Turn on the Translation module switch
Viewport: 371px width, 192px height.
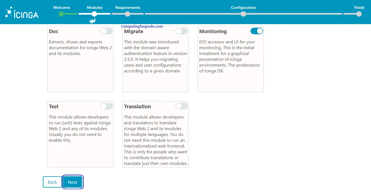click(x=181, y=106)
